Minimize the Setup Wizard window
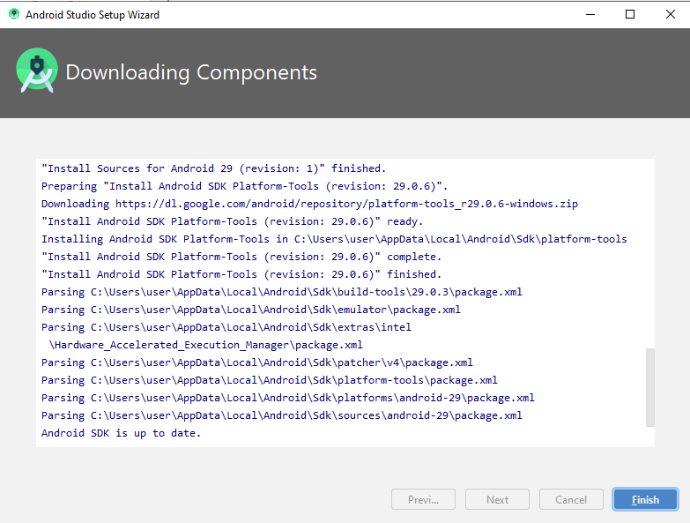 click(590, 14)
